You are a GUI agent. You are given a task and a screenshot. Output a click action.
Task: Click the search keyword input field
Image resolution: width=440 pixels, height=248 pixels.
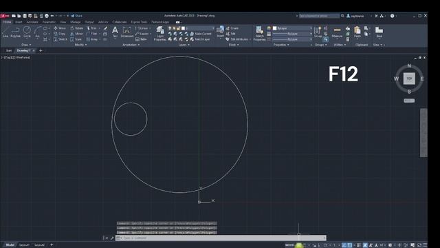tap(319, 16)
